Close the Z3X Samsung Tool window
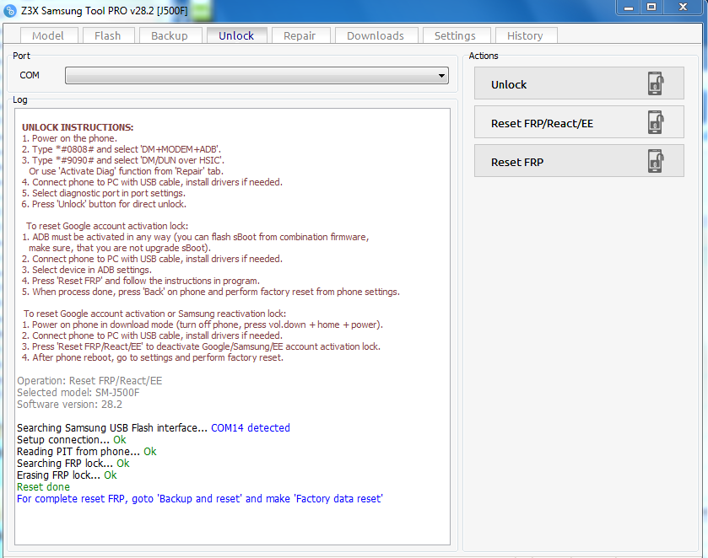The width and height of the screenshot is (708, 558). 684,8
